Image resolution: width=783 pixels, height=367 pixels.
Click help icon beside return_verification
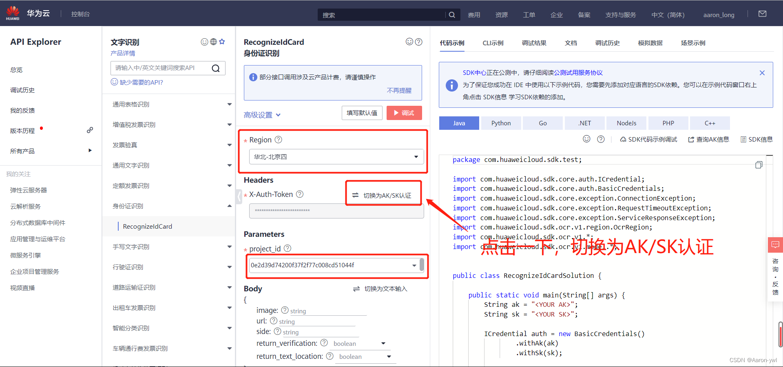click(x=324, y=343)
